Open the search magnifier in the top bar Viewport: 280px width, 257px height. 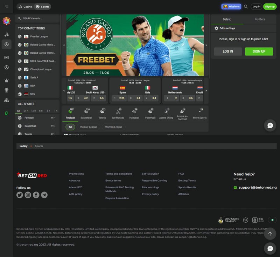(x=246, y=6)
